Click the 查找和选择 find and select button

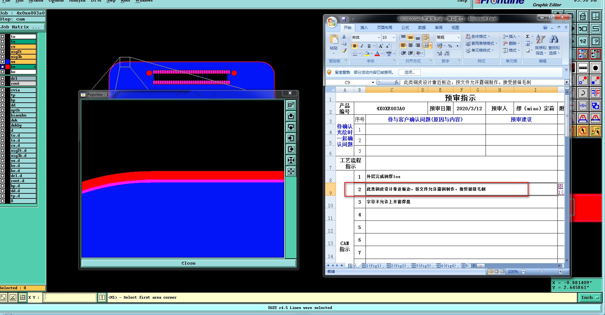(554, 45)
